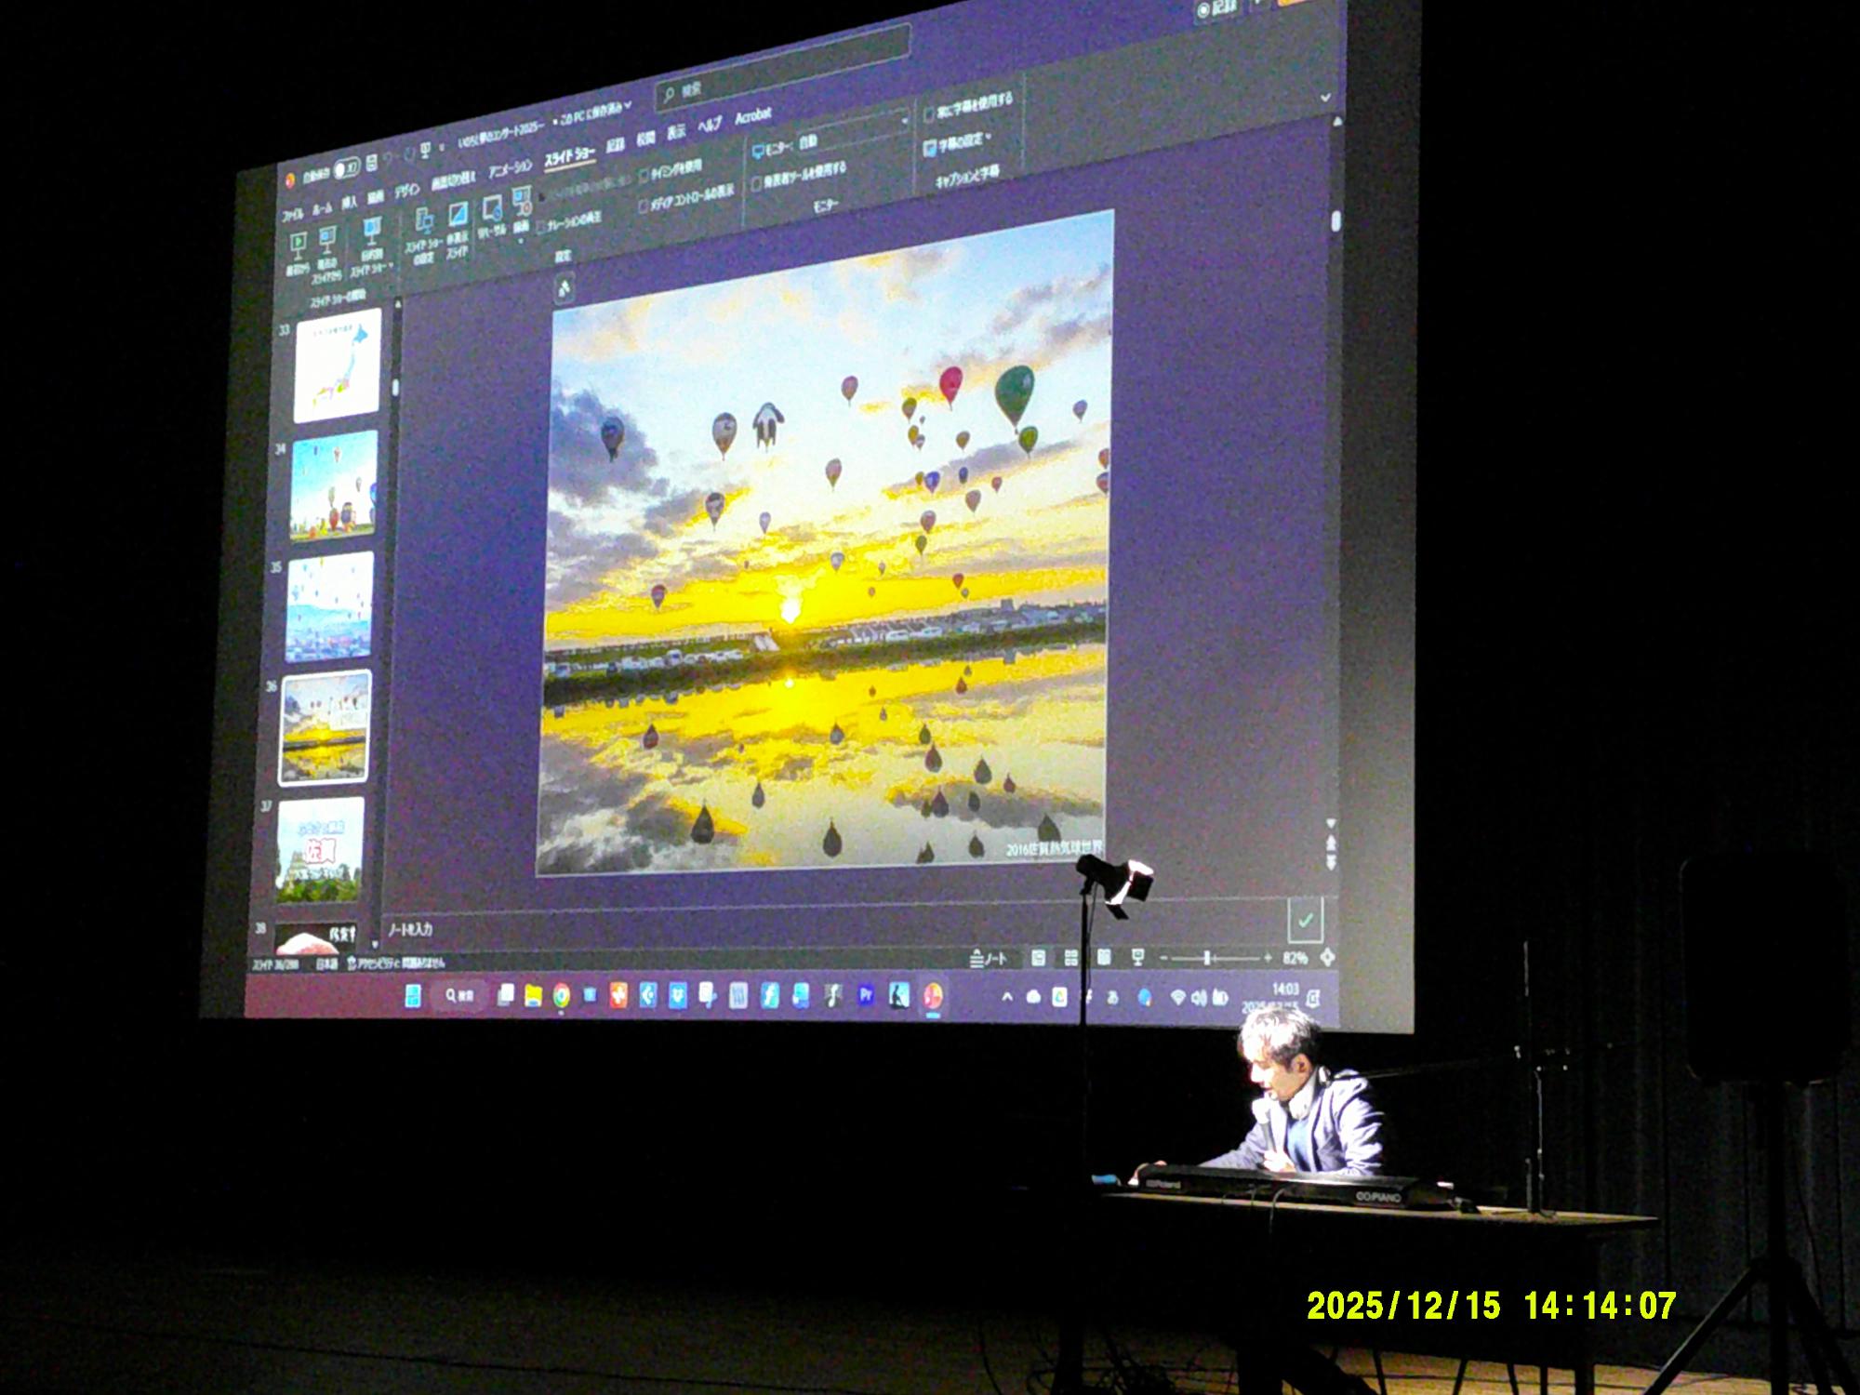
Task: Open the Animations ribbon tab
Action: [x=511, y=168]
